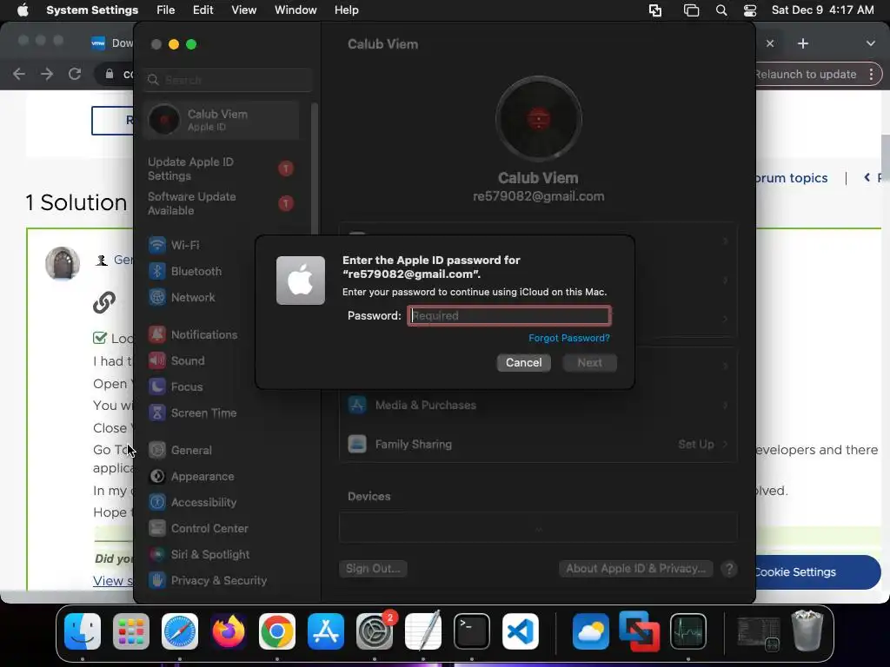This screenshot has height=667, width=890.
Task: Launch Finder from the Dock
Action: click(x=83, y=631)
